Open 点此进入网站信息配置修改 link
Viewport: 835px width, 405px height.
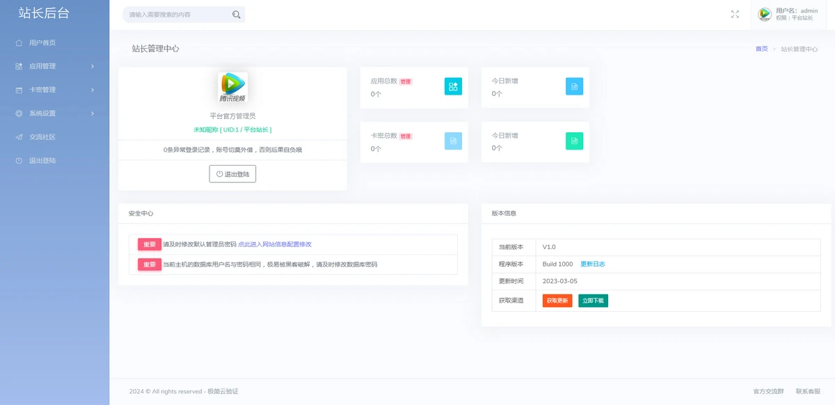click(x=274, y=245)
